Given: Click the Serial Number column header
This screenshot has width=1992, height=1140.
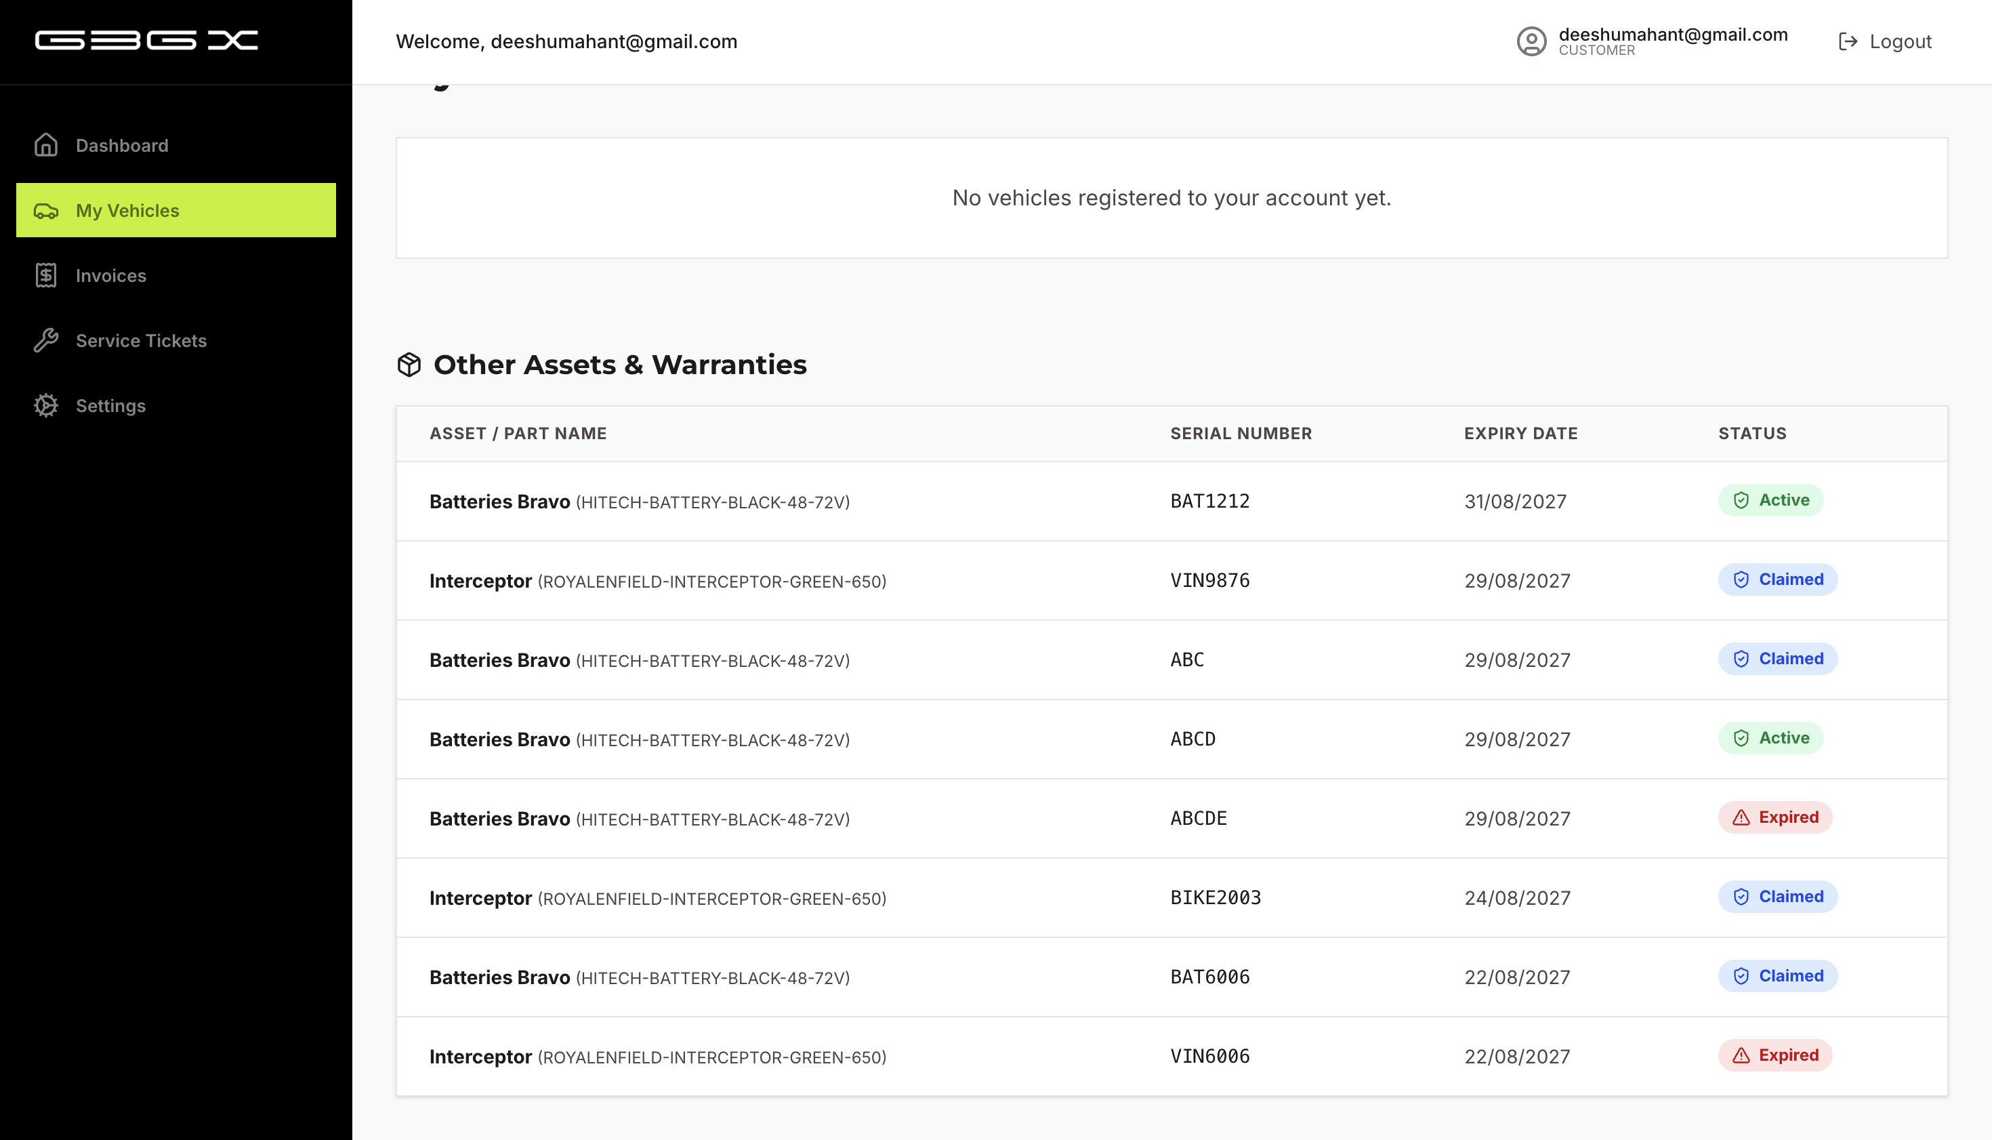Looking at the screenshot, I should pyautogui.click(x=1241, y=434).
